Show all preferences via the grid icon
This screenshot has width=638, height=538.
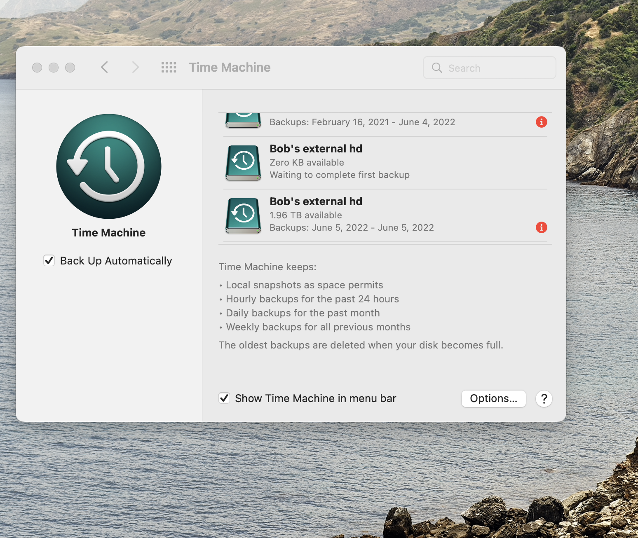pos(169,68)
